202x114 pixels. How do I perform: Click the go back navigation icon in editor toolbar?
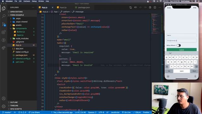[135, 8]
